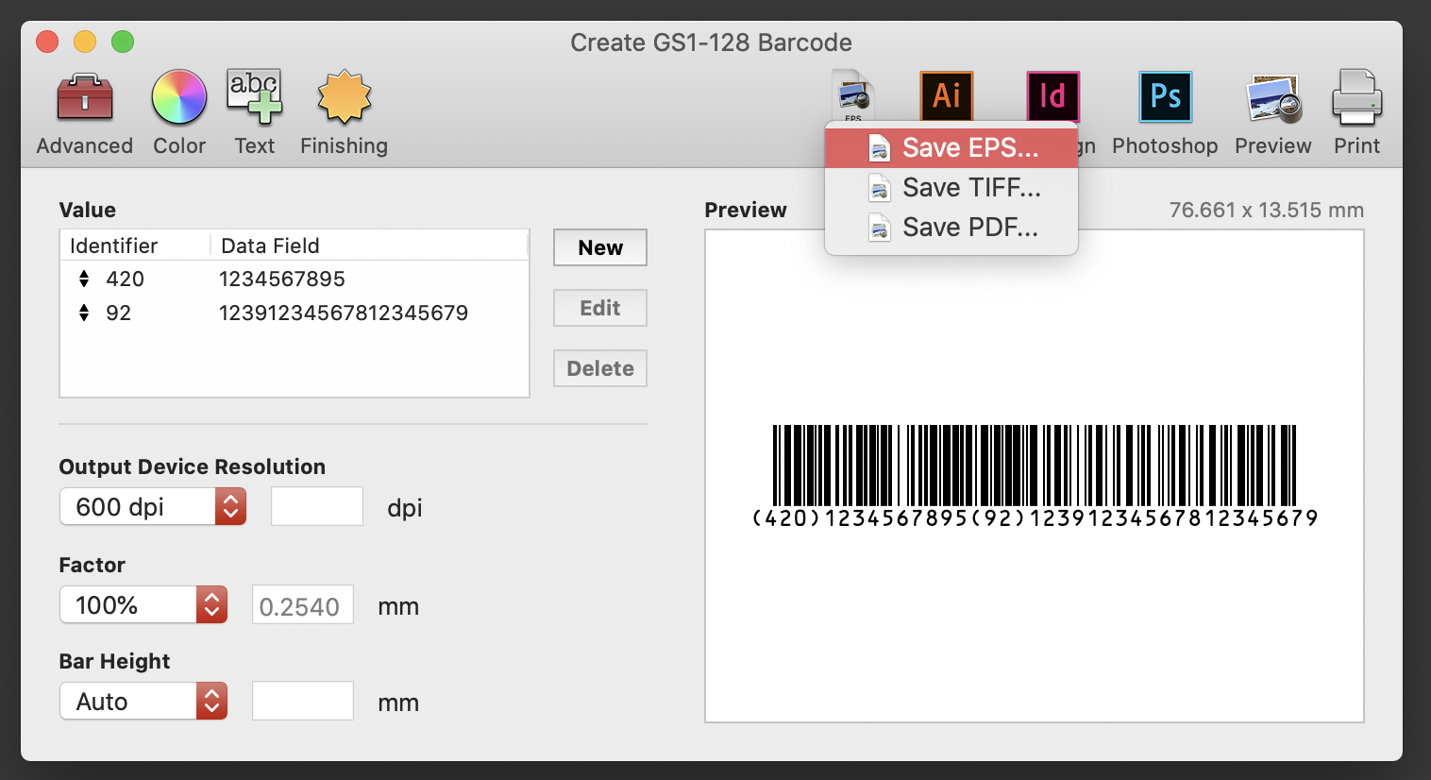This screenshot has width=1431, height=780.
Task: Choose Save EPS... from the menu
Action: tap(951, 147)
